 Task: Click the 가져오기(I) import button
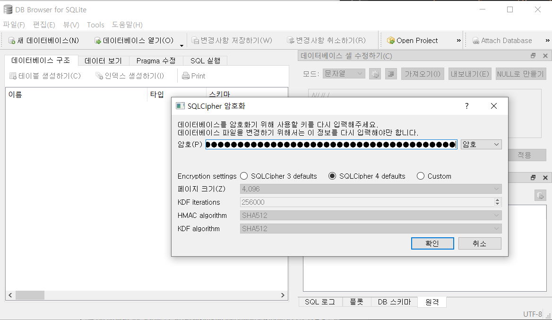423,74
